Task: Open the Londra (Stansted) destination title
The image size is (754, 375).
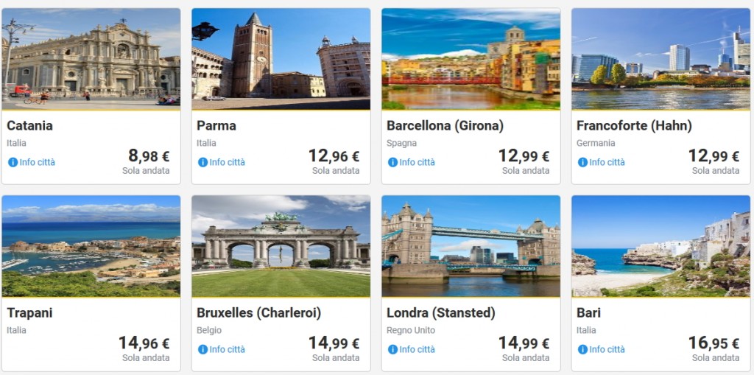Action: tap(440, 313)
